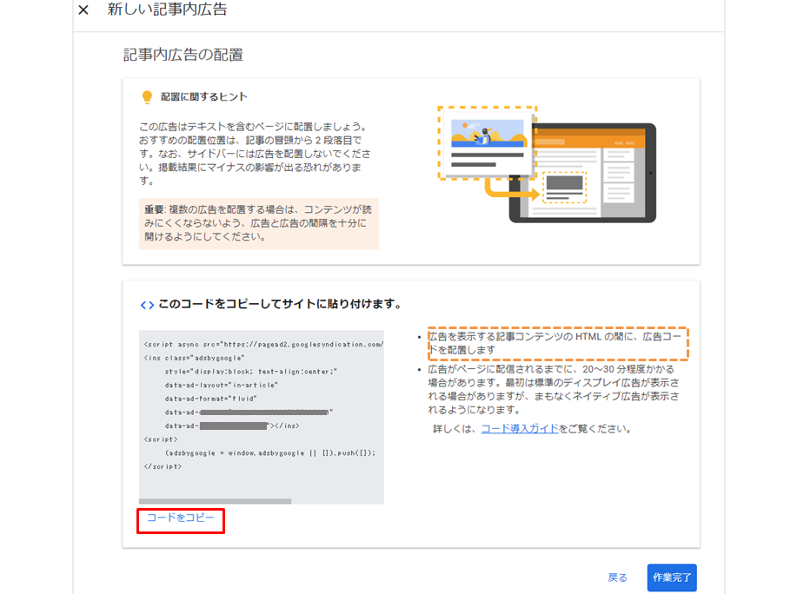
Task: Click the style="display:block" code line
Action: [250, 372]
